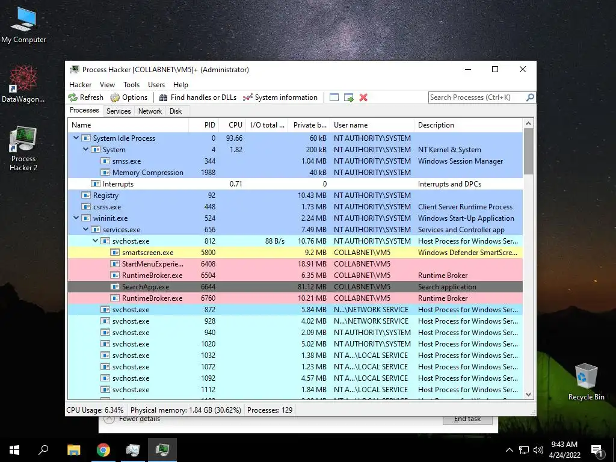Sort by the CPU column header
The width and height of the screenshot is (616, 462).
[232, 125]
